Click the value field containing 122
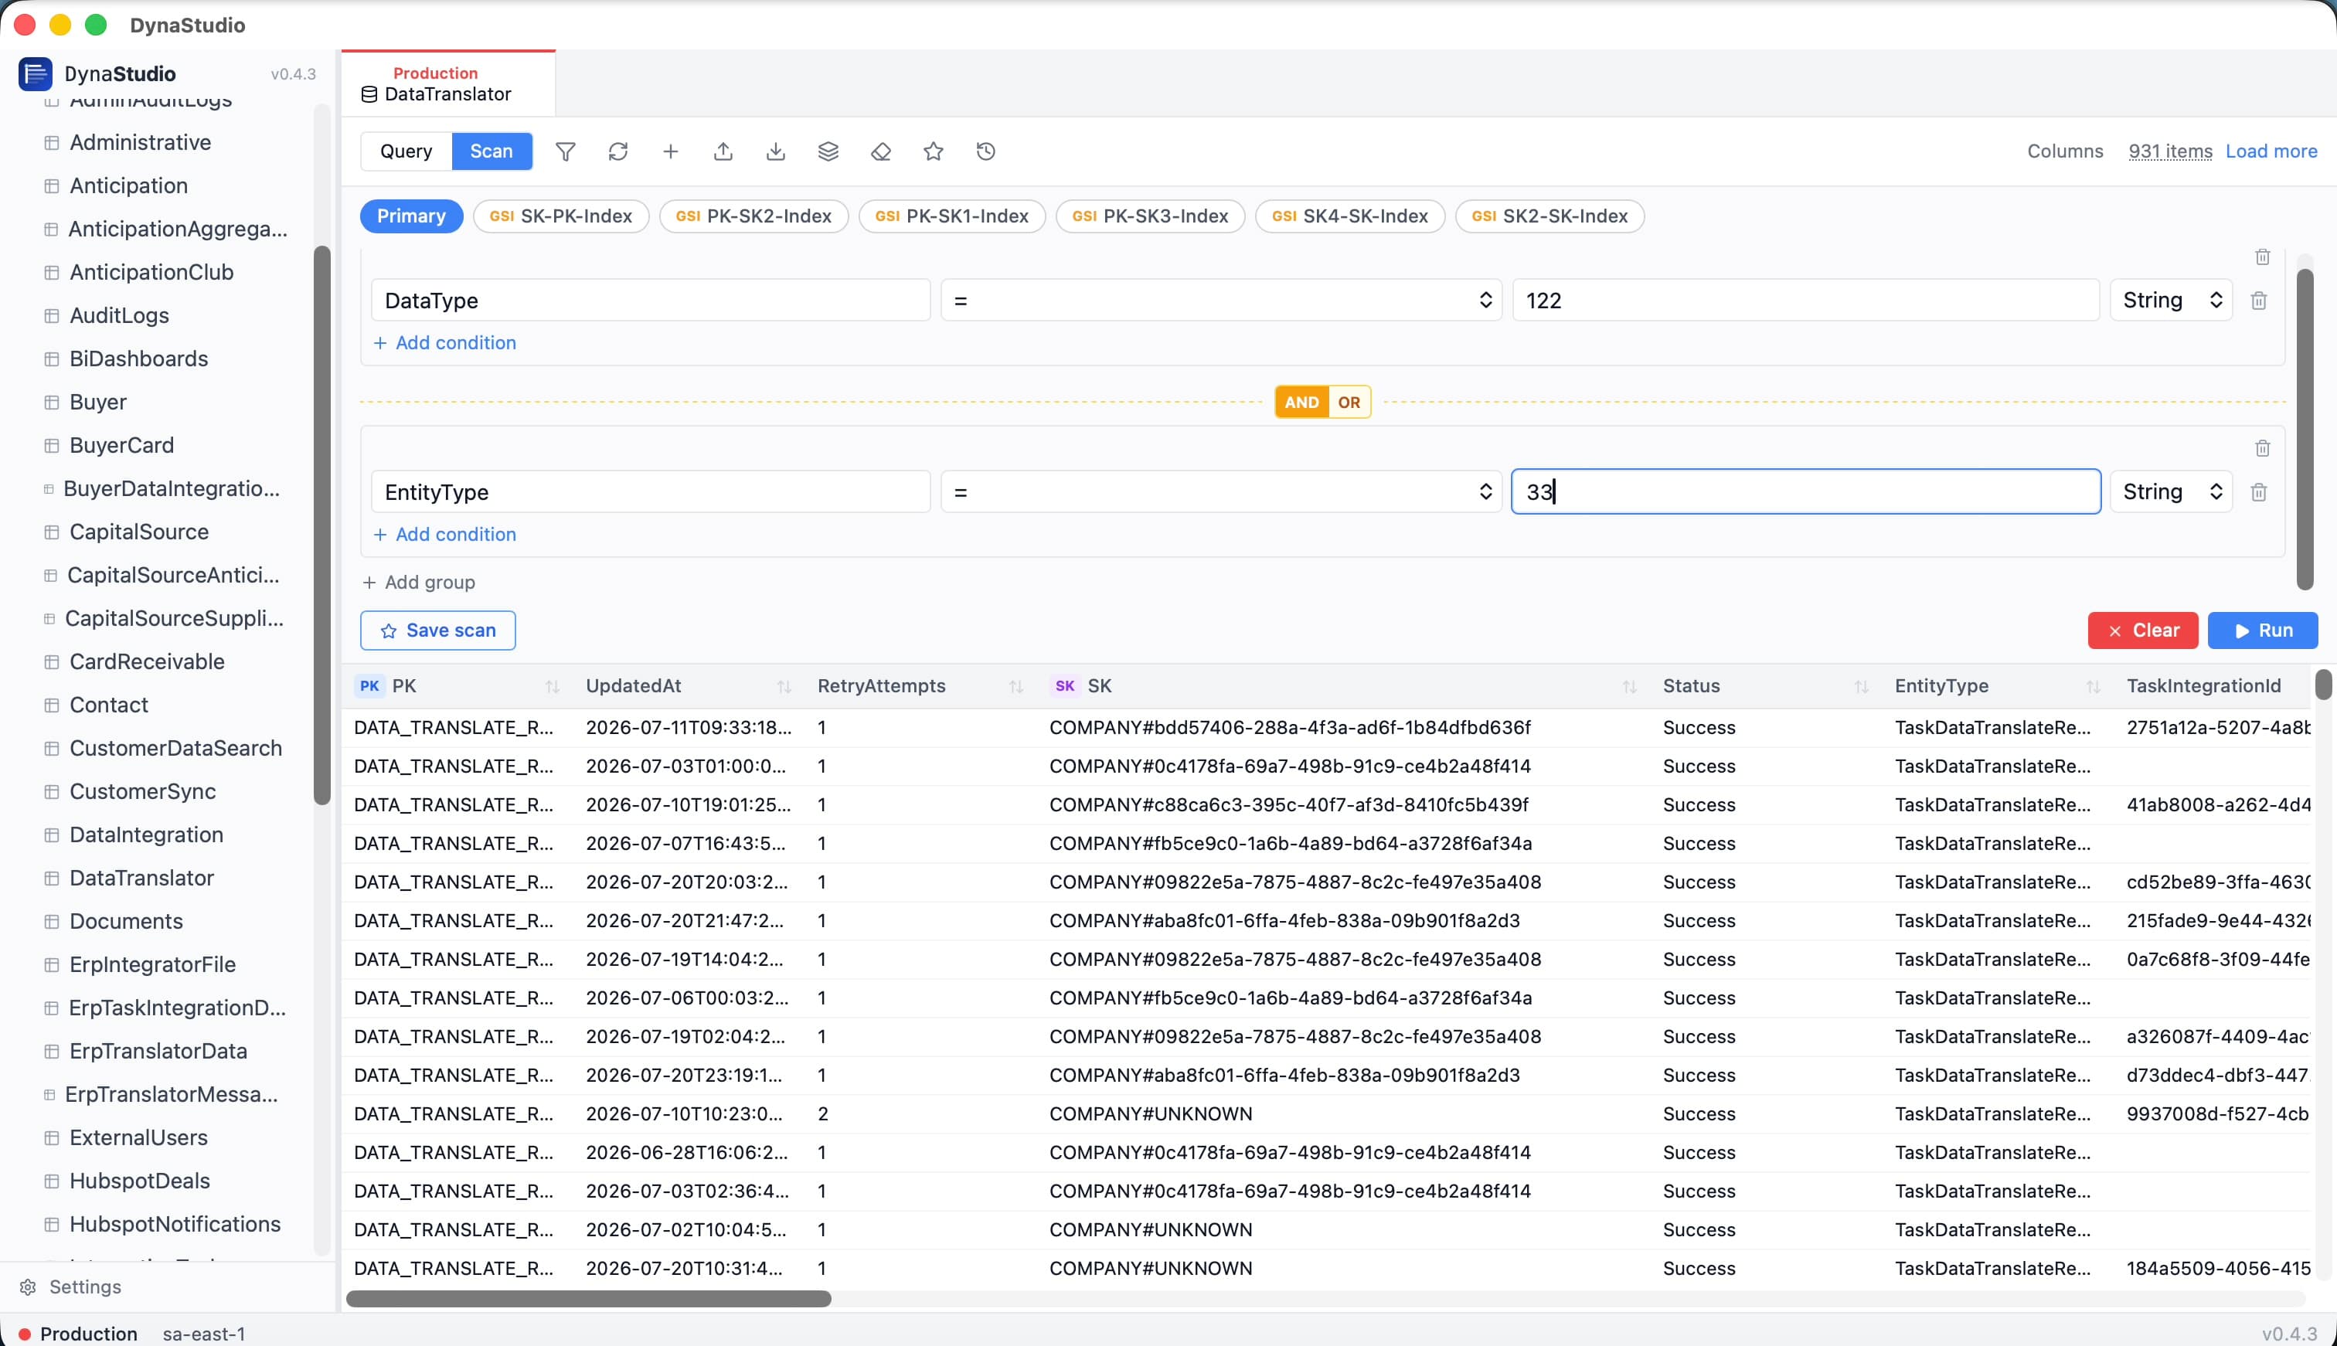This screenshot has height=1346, width=2337. point(1805,301)
